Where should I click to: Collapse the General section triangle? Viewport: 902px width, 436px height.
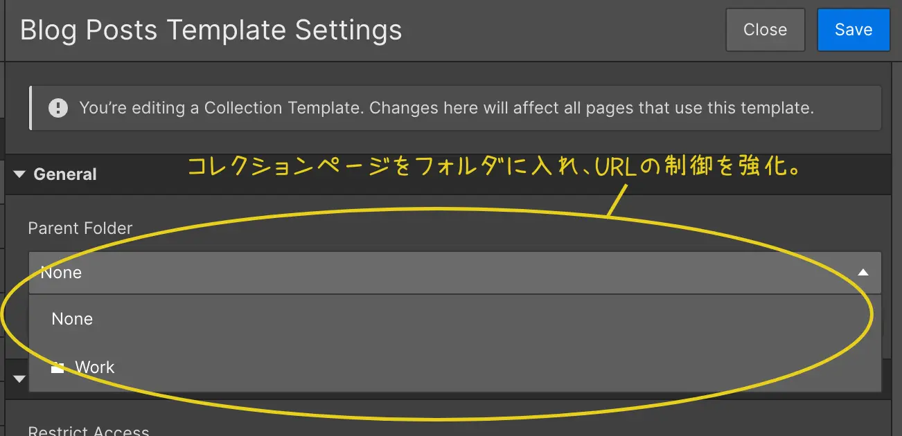(19, 174)
